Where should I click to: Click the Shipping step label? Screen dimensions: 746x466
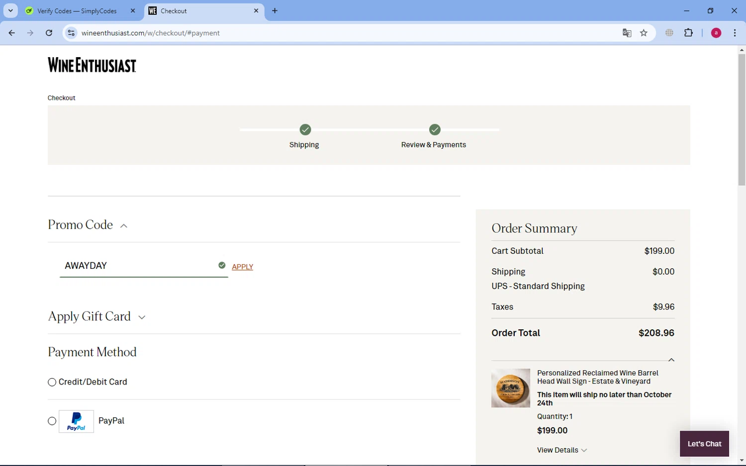(x=304, y=145)
